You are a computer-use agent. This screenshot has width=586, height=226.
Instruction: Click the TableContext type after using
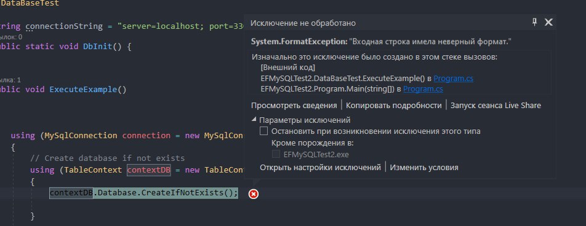94,170
